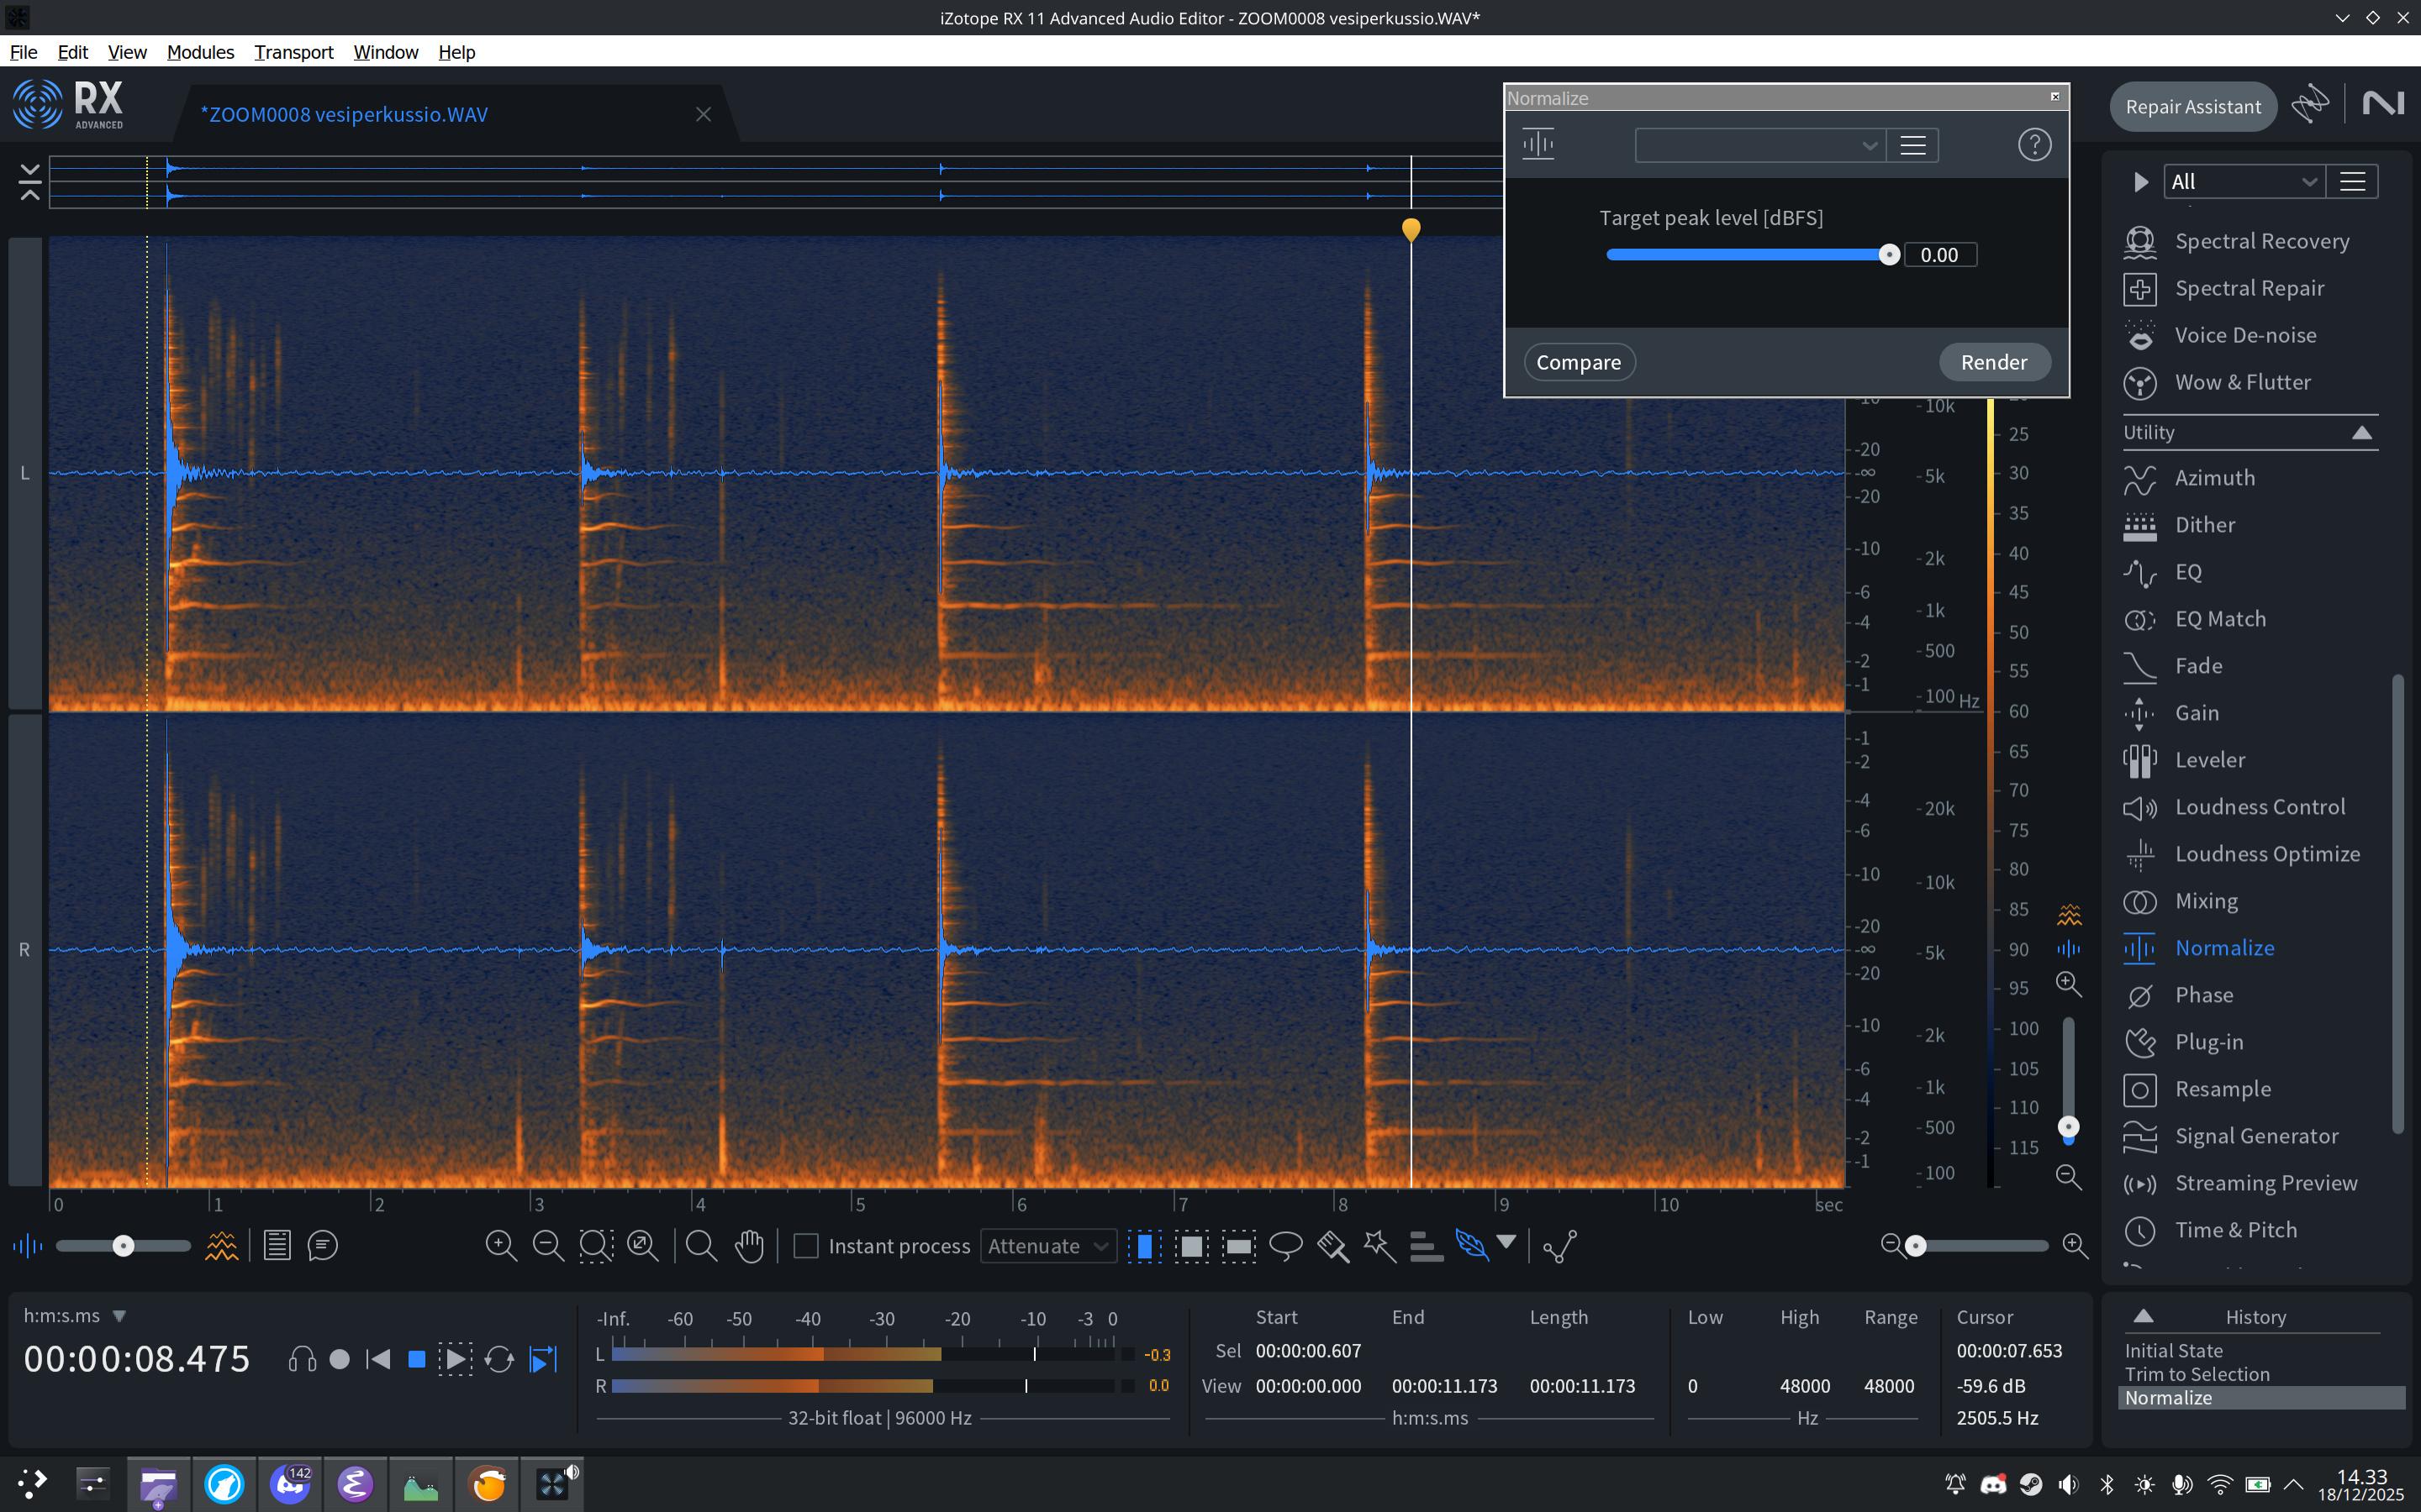Open the Attenuate mode dropdown
This screenshot has width=2421, height=1512.
(1047, 1246)
